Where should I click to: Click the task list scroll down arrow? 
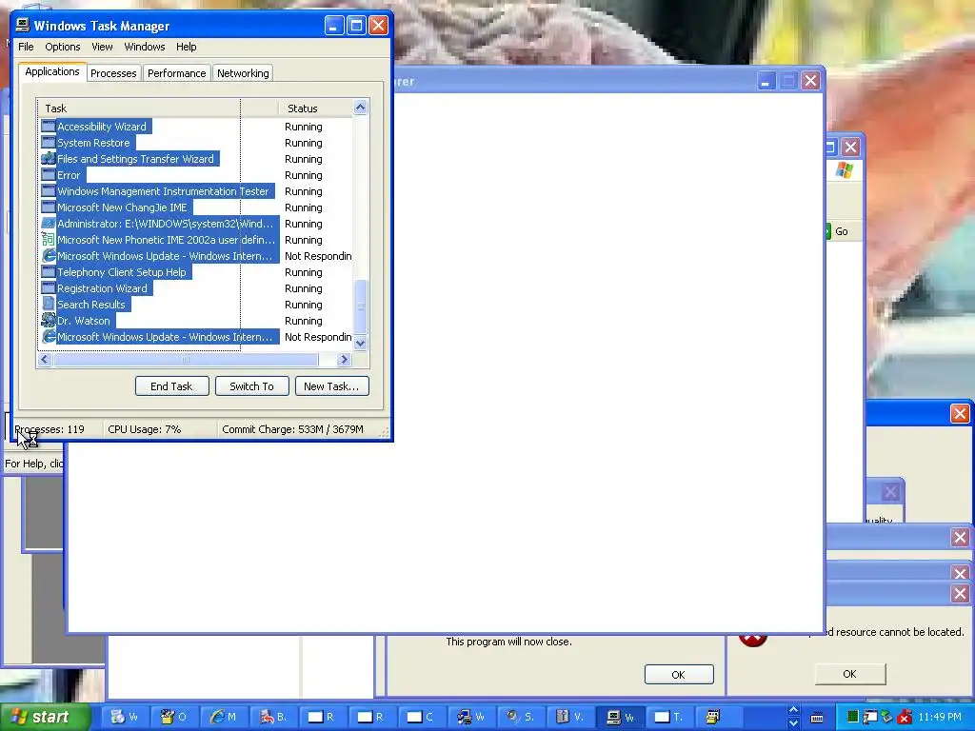coord(361,343)
